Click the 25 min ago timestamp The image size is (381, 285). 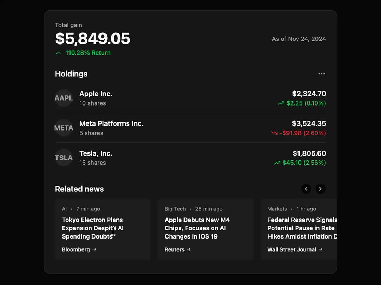[x=209, y=209]
